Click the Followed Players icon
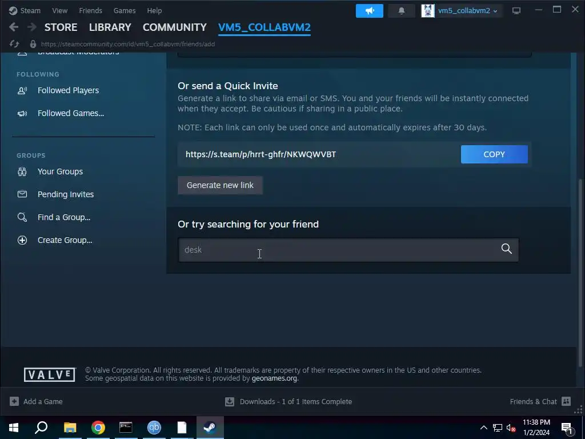The width and height of the screenshot is (585, 439). (22, 90)
